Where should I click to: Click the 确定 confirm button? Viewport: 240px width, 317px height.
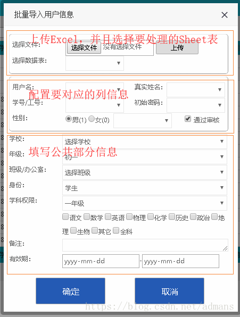point(71,291)
